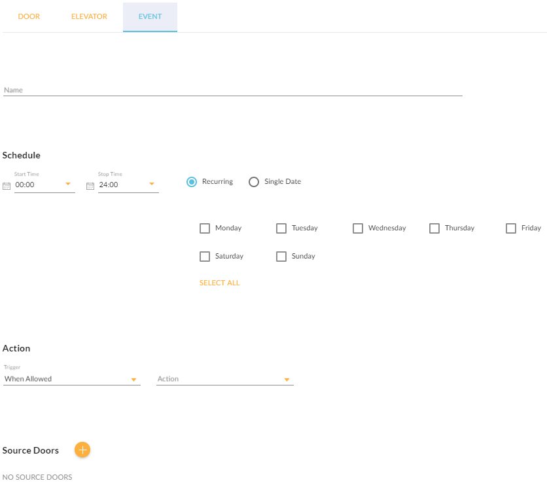
Task: Select the Single Date radio button
Action: [254, 182]
